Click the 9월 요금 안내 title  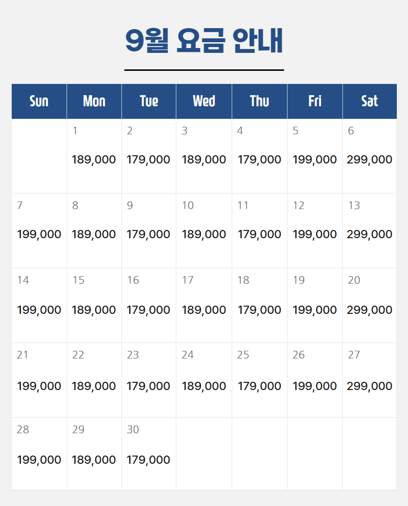pyautogui.click(x=204, y=41)
